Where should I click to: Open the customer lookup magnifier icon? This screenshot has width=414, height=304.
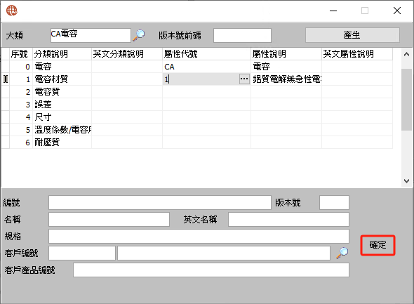click(342, 253)
